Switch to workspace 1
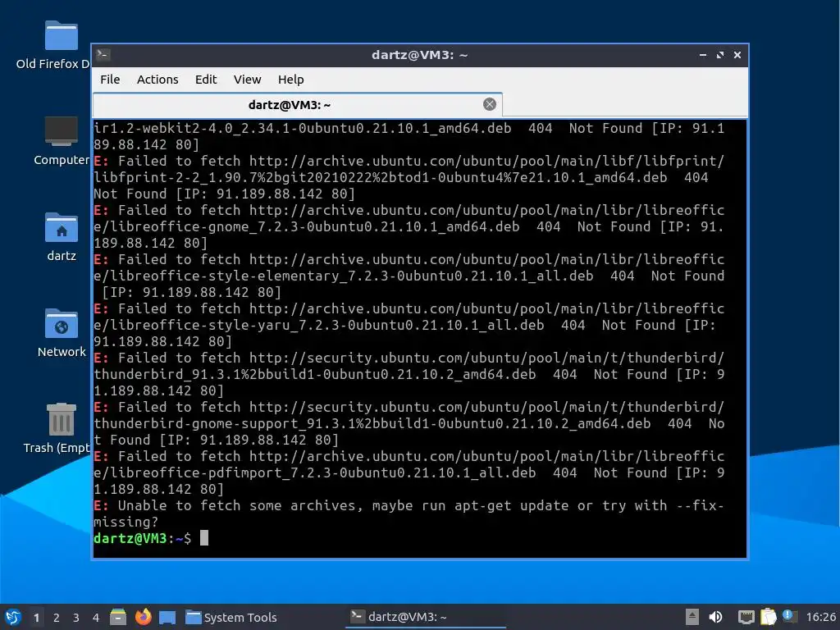 pyautogui.click(x=36, y=618)
